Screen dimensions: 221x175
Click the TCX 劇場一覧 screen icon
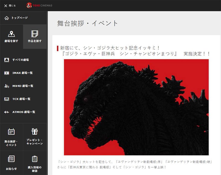coord(7,99)
